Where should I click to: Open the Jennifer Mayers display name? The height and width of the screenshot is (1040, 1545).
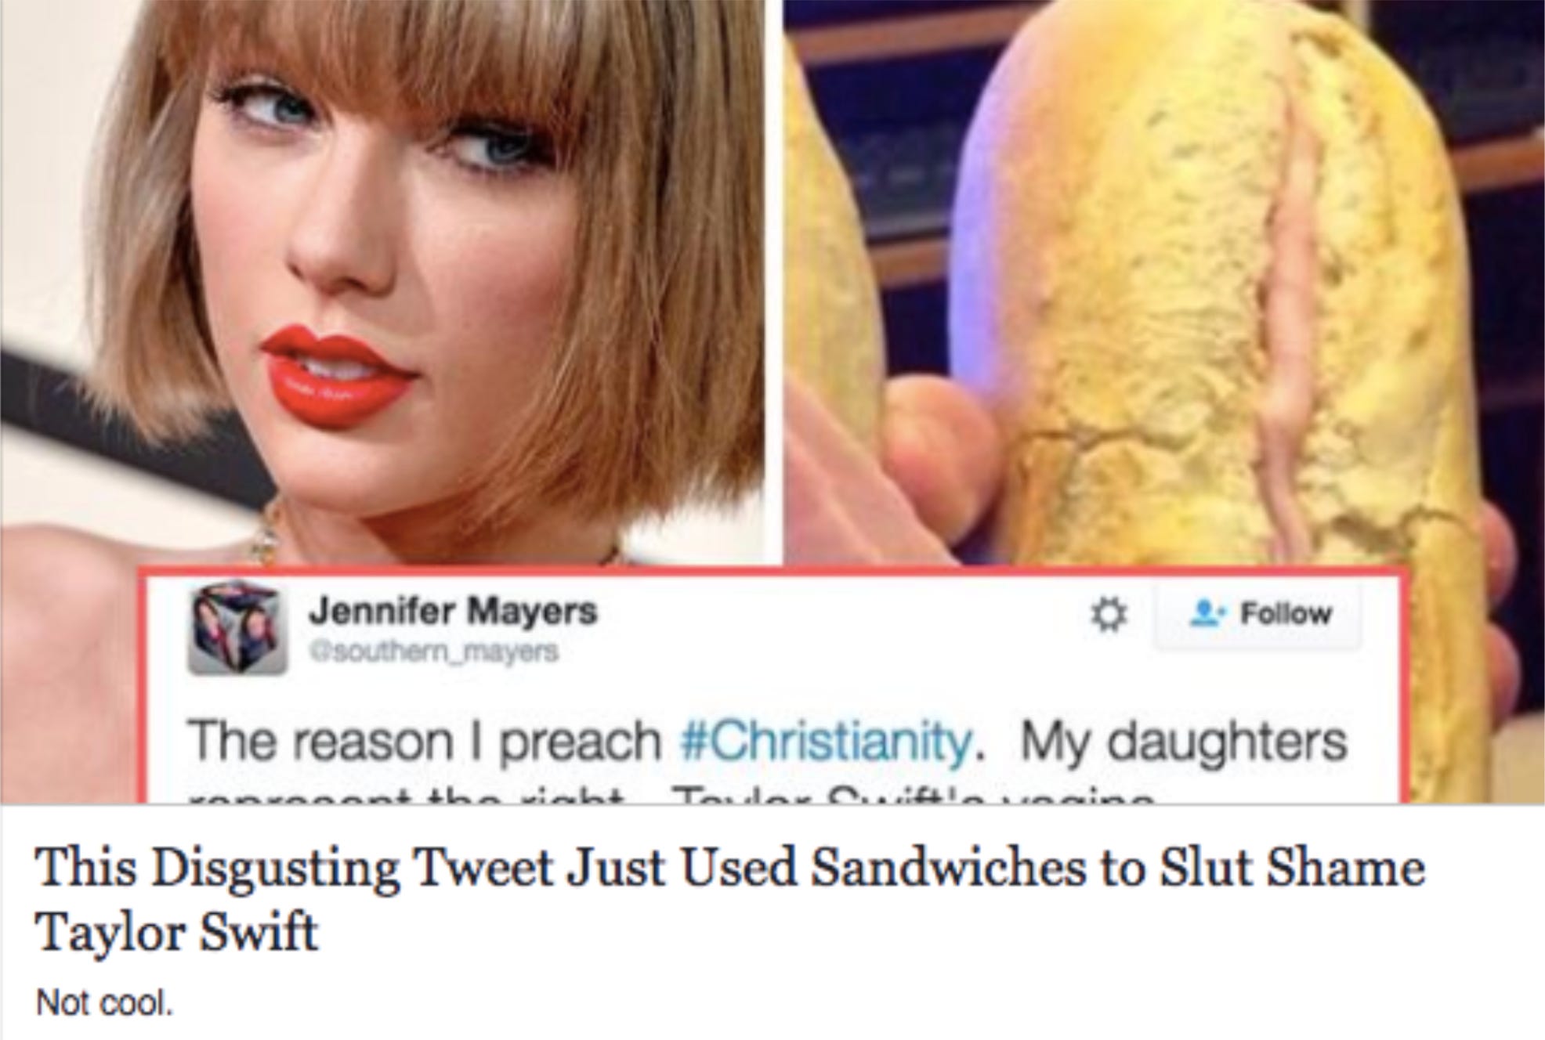tap(453, 610)
